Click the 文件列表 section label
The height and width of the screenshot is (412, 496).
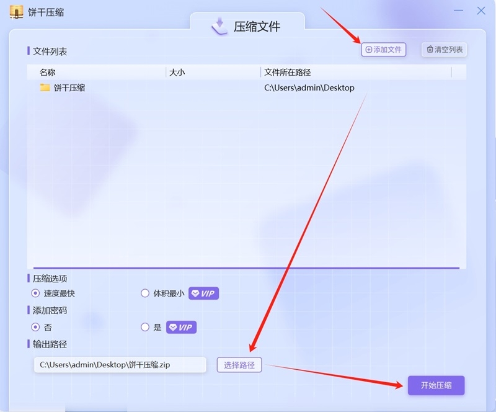pos(50,52)
